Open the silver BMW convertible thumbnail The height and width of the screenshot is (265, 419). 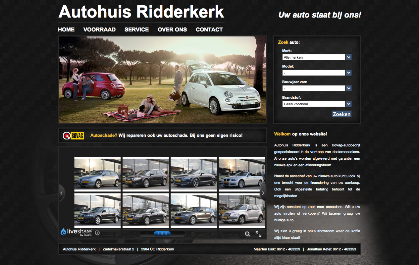(x=242, y=174)
